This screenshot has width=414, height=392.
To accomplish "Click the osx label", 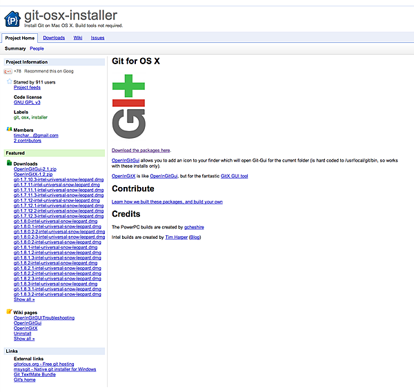I will click(25, 117).
